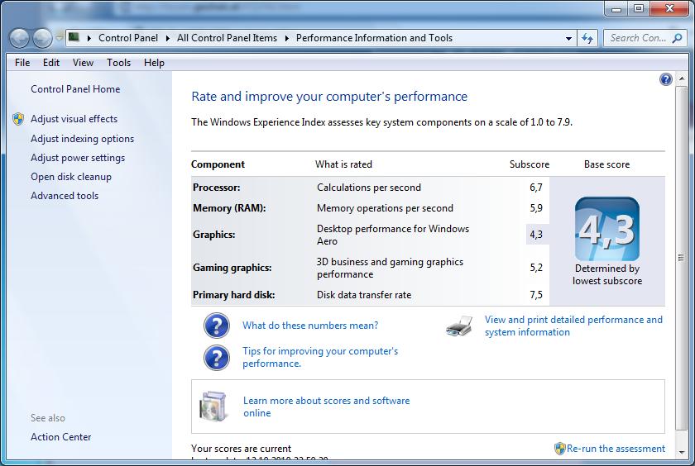Click the scrollbar down arrow
This screenshot has width=695, height=466.
tap(681, 452)
